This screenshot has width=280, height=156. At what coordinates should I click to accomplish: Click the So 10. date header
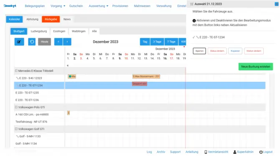point(126,56)
